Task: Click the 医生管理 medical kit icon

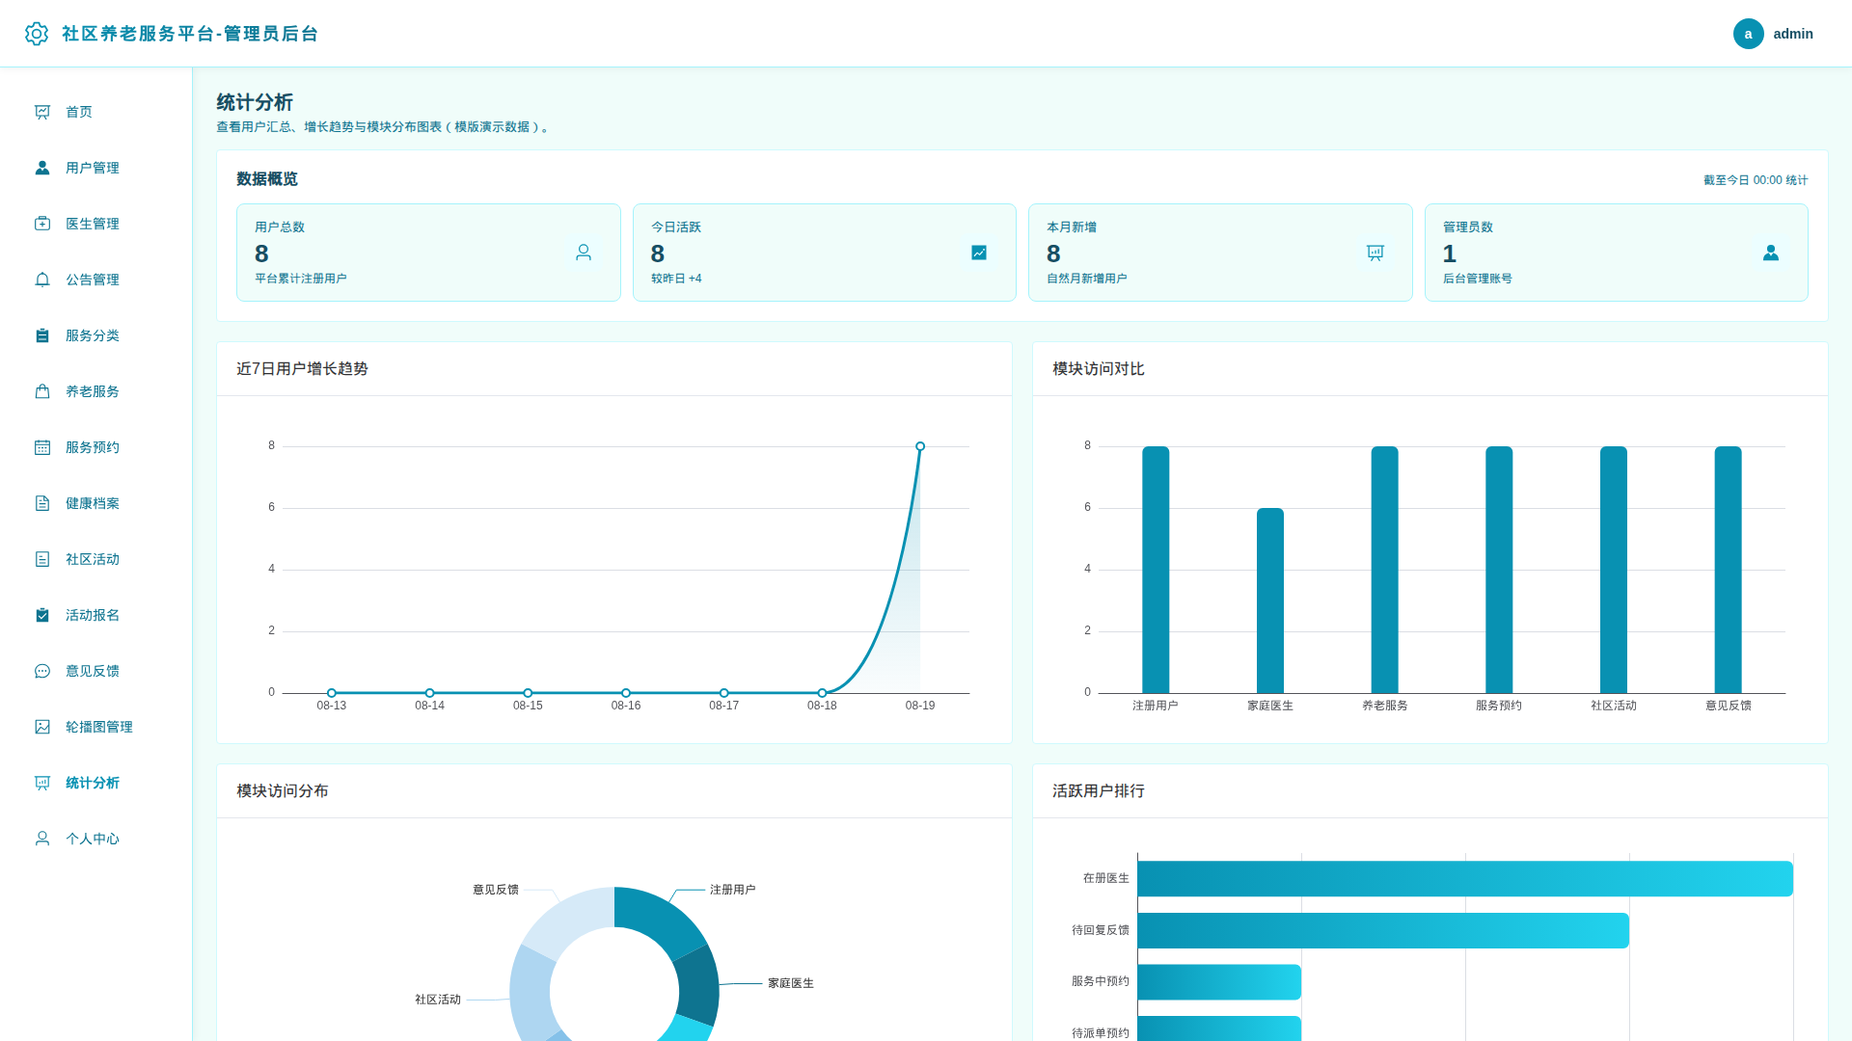Action: 42,224
